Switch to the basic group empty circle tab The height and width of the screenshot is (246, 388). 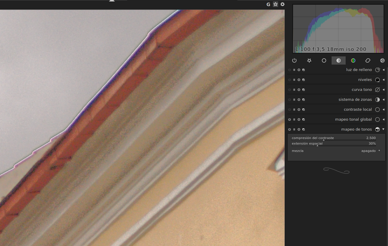(x=324, y=60)
